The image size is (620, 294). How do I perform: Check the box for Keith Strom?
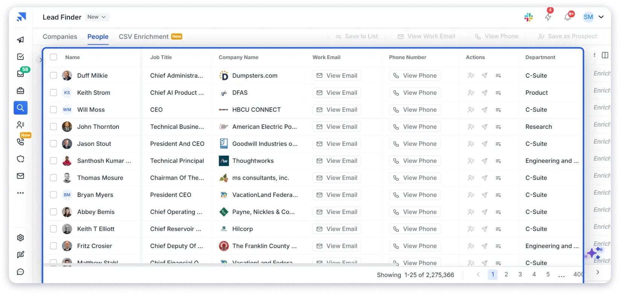(53, 92)
